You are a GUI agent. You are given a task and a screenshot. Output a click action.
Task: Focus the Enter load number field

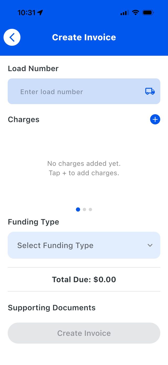point(84,91)
